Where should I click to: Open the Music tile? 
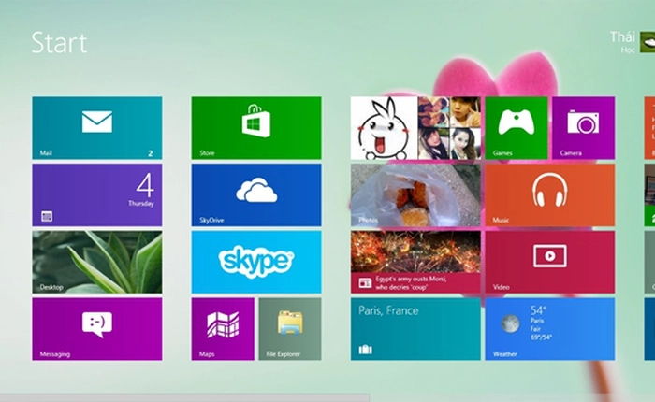(x=550, y=195)
